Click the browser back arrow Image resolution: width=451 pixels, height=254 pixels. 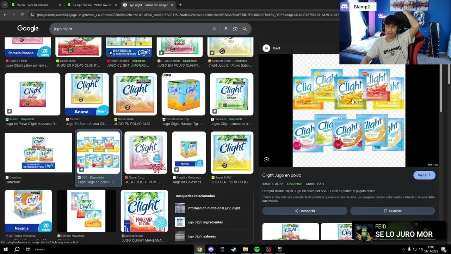5,15
